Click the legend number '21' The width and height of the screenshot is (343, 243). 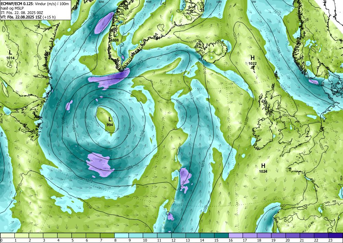point(302,240)
